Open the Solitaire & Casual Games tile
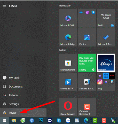 coord(87,82)
